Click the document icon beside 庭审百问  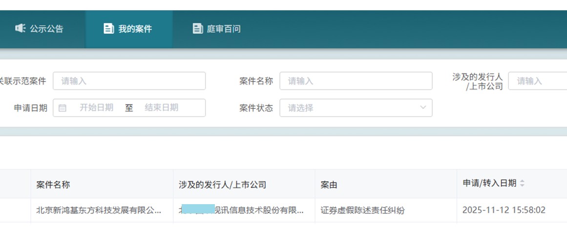click(197, 28)
